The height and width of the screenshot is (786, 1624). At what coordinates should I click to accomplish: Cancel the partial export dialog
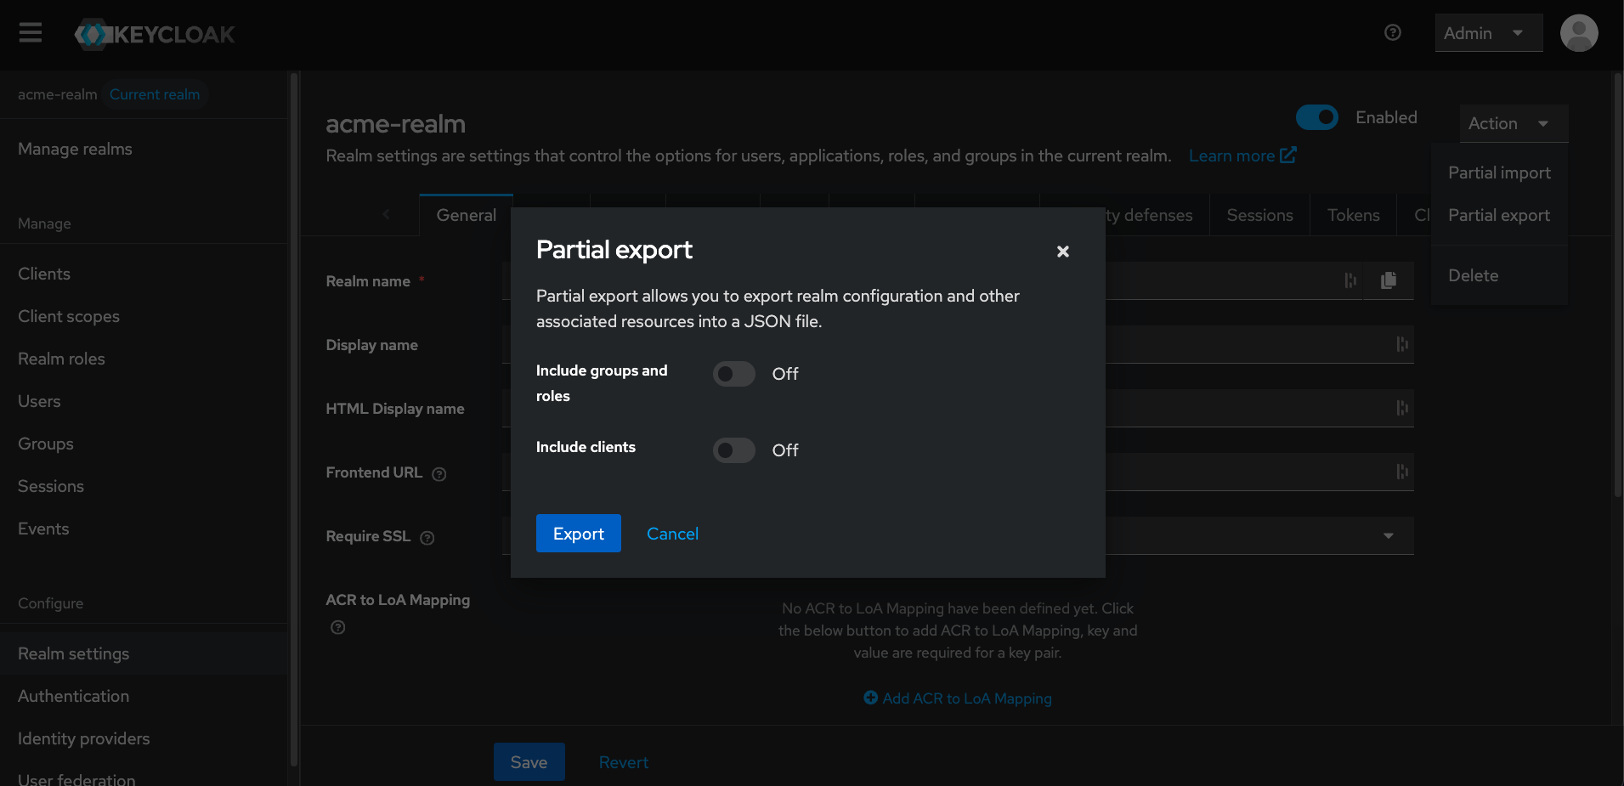pyautogui.click(x=672, y=534)
